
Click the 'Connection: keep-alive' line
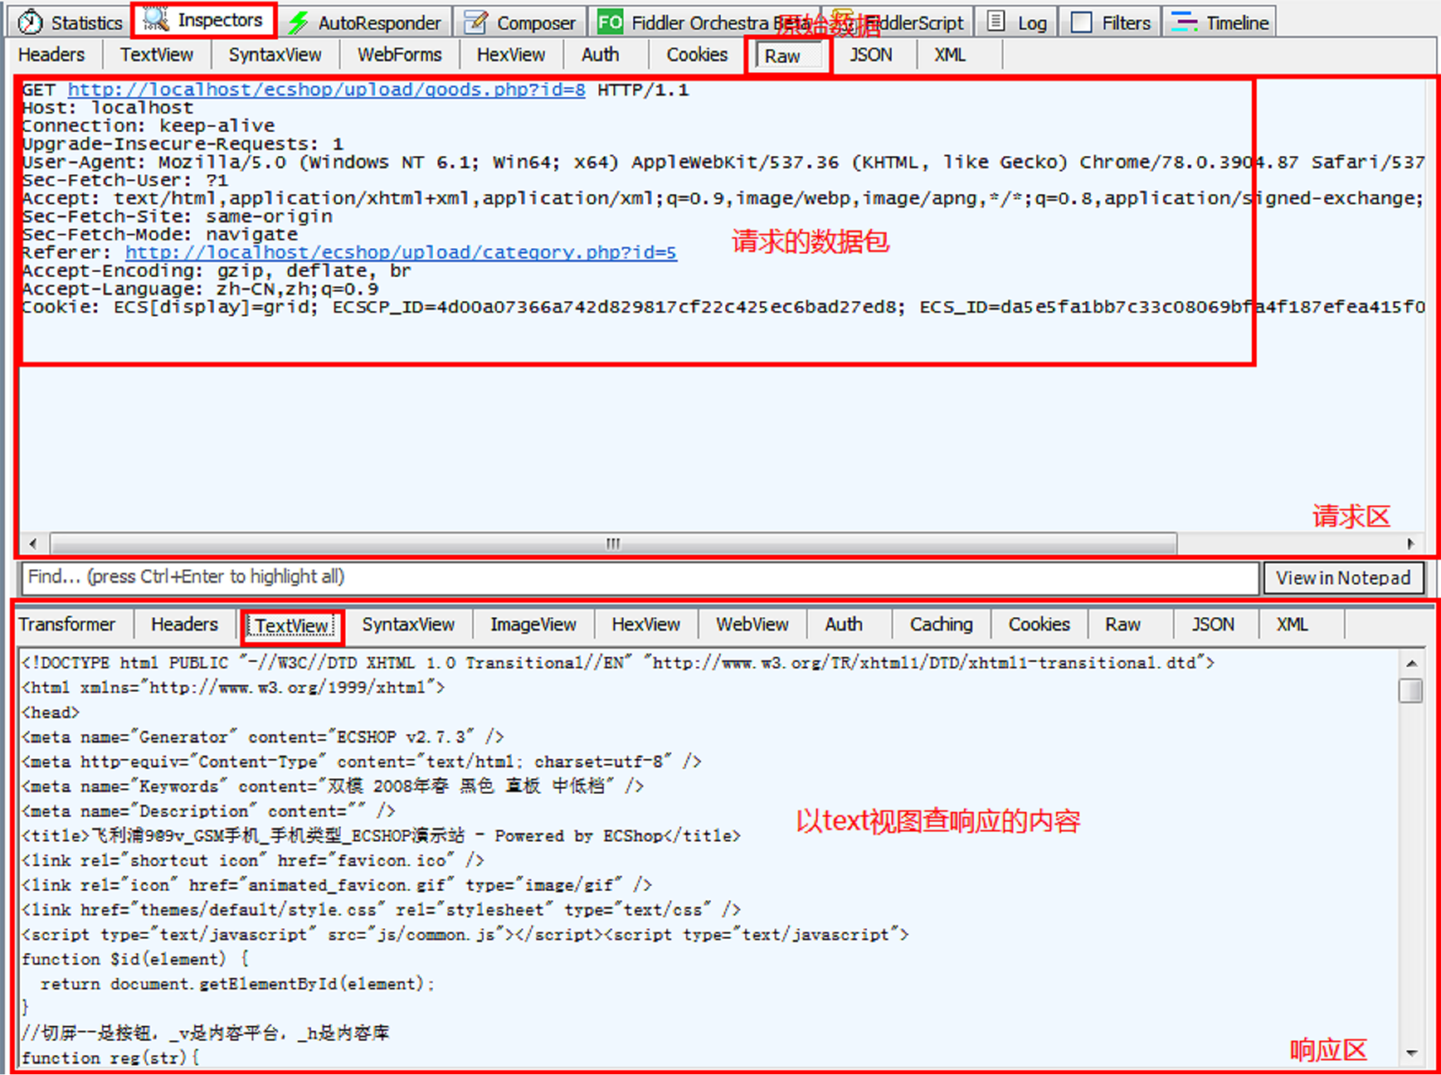point(148,126)
